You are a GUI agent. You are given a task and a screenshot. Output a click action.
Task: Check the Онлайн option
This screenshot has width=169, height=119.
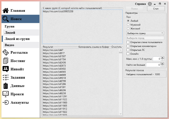[x=128, y=54]
